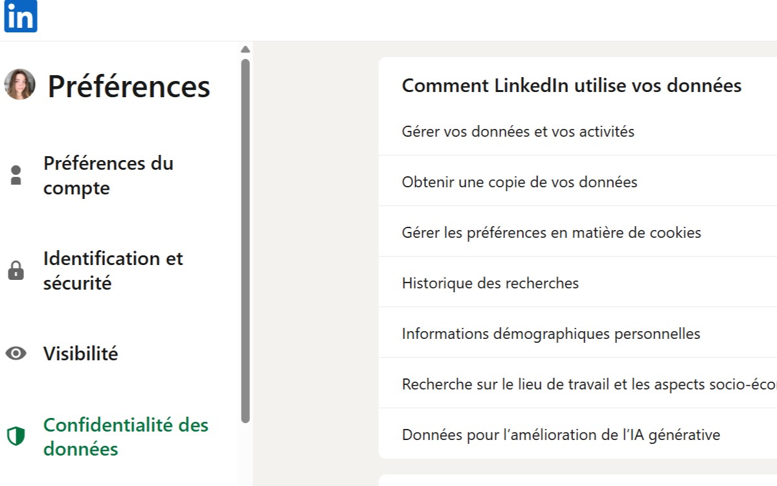
Task: Click the lock icon for Identification et sécurité
Action: click(x=16, y=270)
